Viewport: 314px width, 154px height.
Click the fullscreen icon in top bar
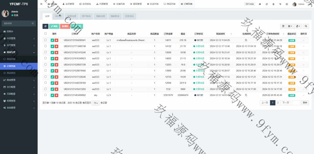tap(287, 4)
